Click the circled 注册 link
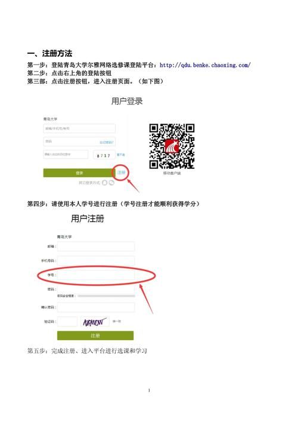This screenshot has height=422, width=298. [121, 173]
